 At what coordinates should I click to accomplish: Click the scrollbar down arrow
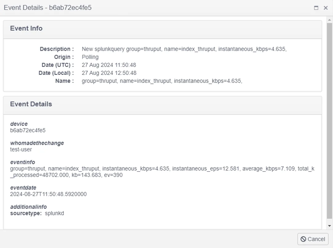point(329,226)
